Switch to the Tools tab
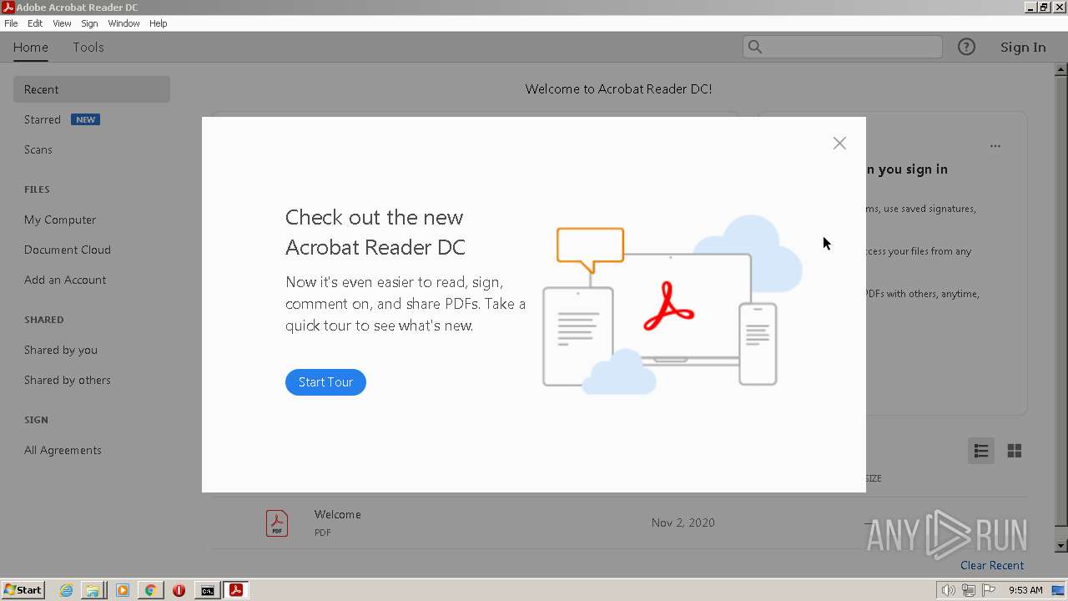Viewport: 1068px width, 601px height. point(88,48)
